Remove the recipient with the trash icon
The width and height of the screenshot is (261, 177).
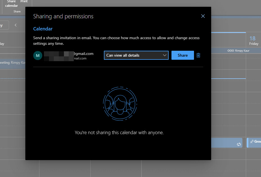click(x=198, y=55)
